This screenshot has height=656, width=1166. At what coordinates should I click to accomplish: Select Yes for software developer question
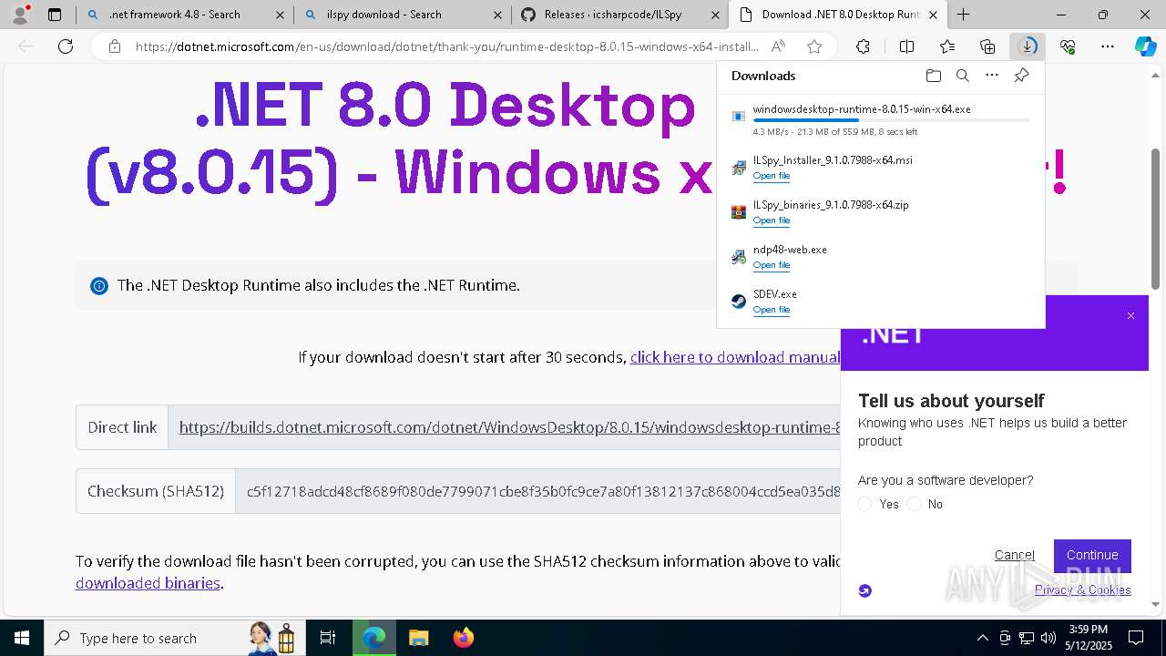point(864,504)
